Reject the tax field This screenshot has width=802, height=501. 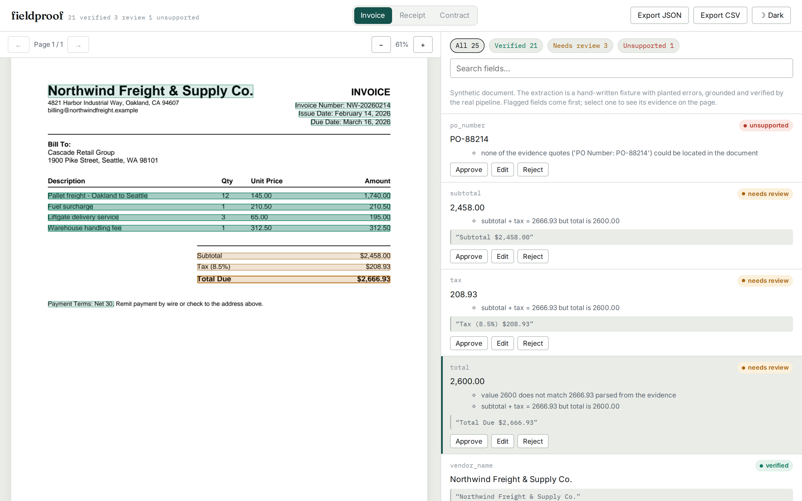[532, 343]
